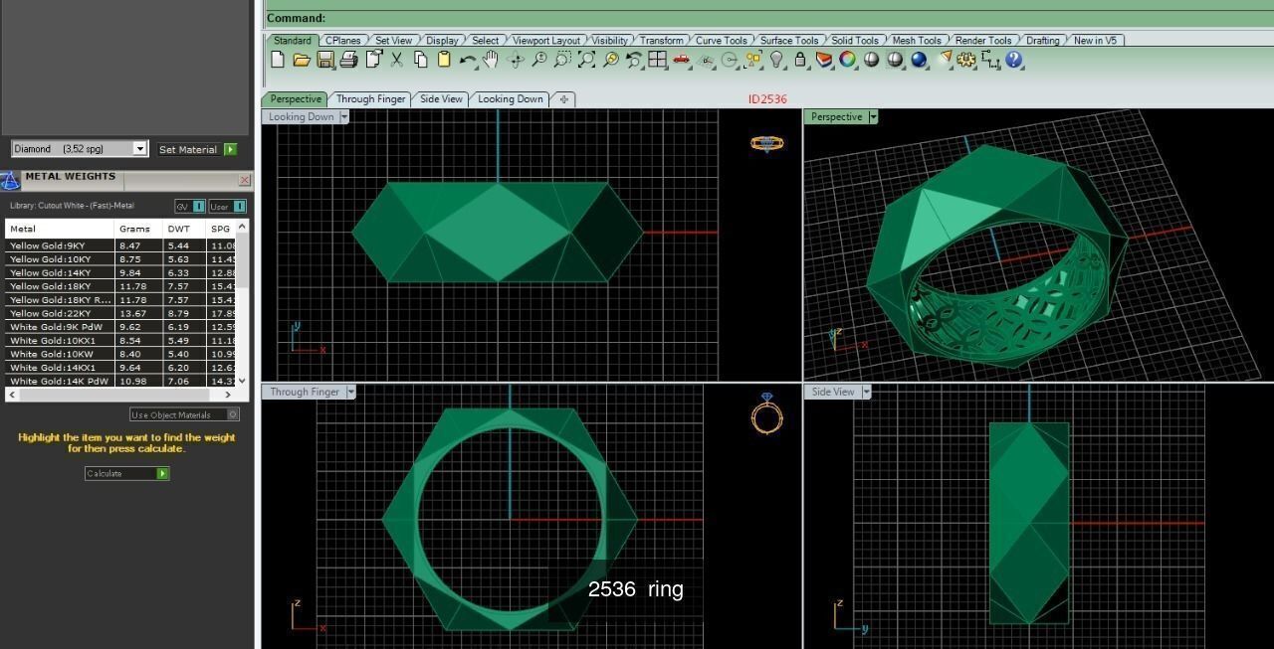This screenshot has width=1274, height=649.
Task: Click the ring icon in Through Finger viewport
Action: pos(766,412)
